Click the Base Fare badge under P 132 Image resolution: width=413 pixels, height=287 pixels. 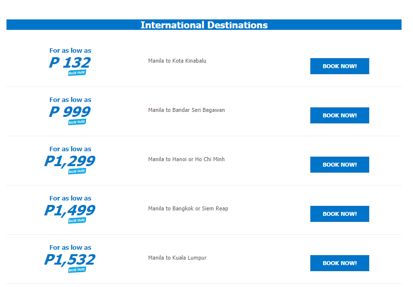pyautogui.click(x=77, y=73)
